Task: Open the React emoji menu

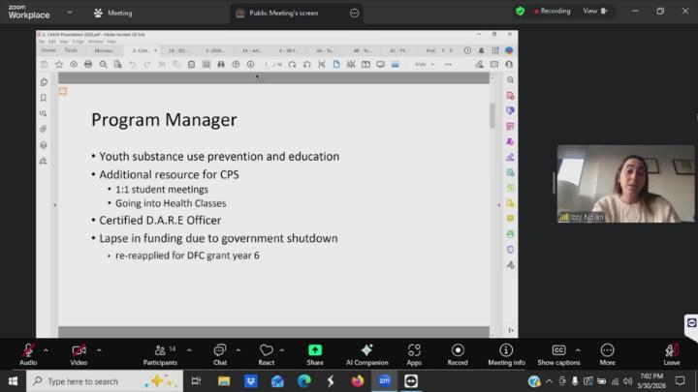Action: (x=267, y=352)
